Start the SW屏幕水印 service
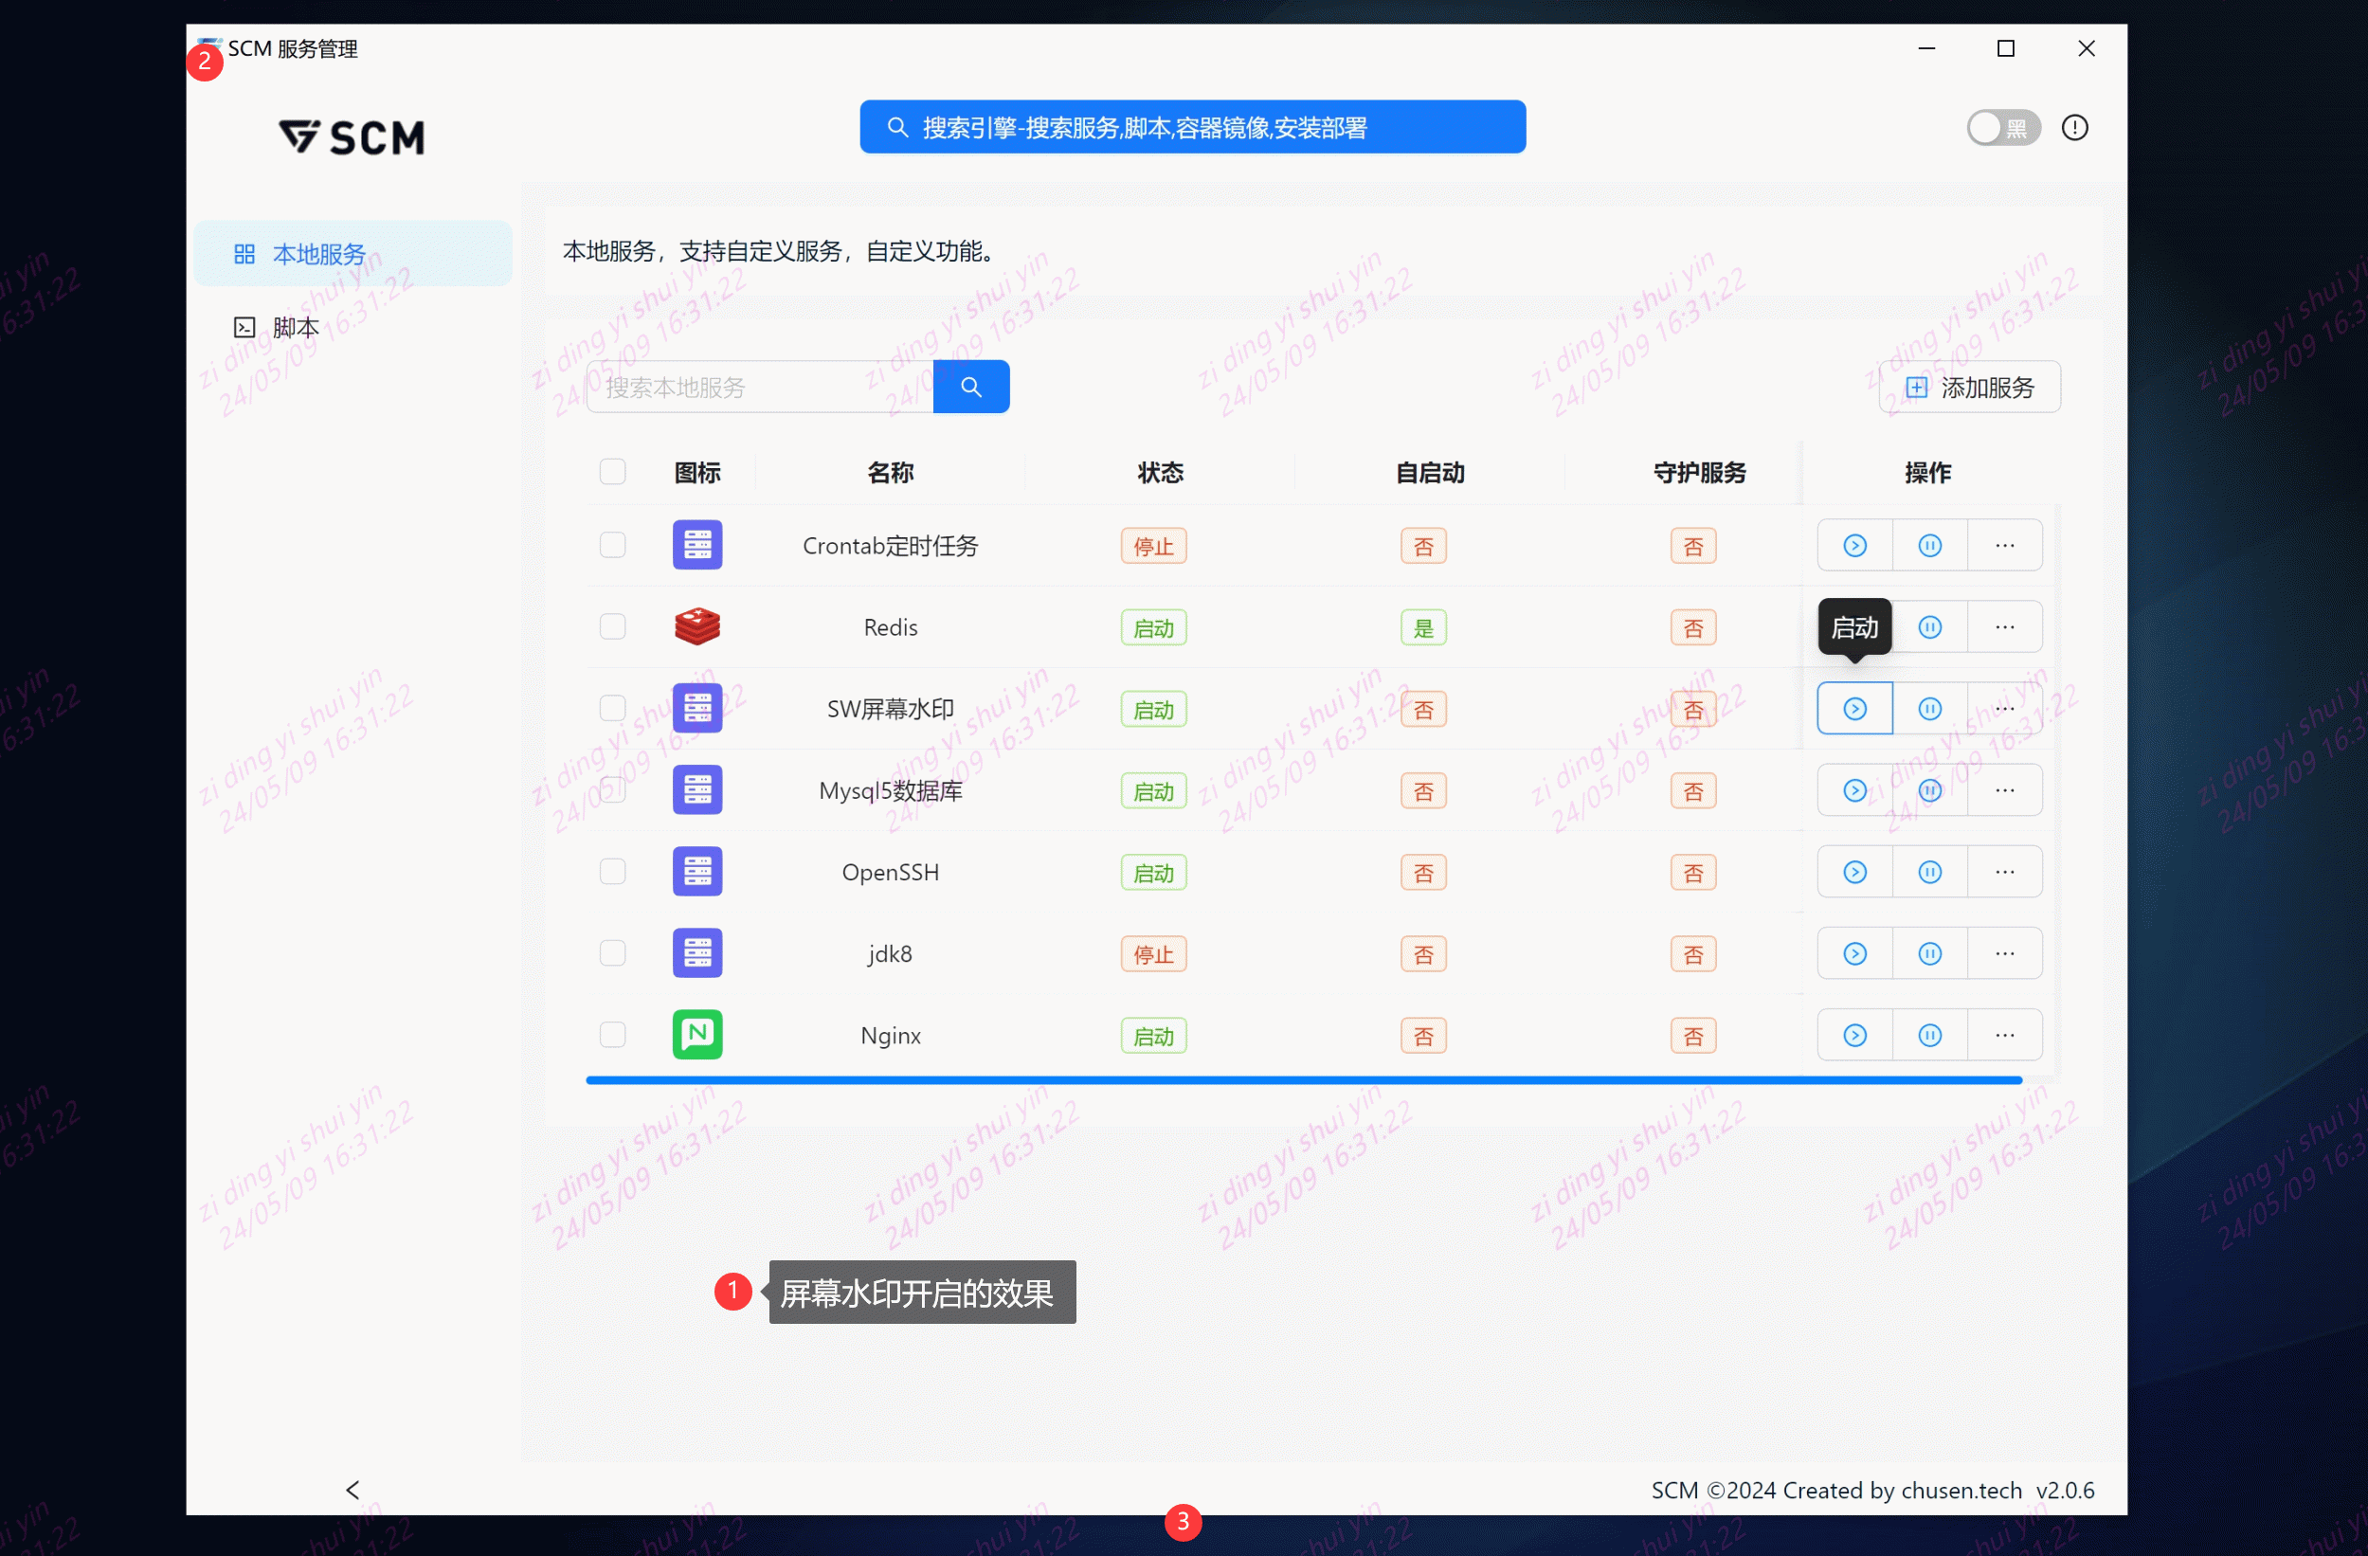The width and height of the screenshot is (2368, 1556). pos(1853,707)
